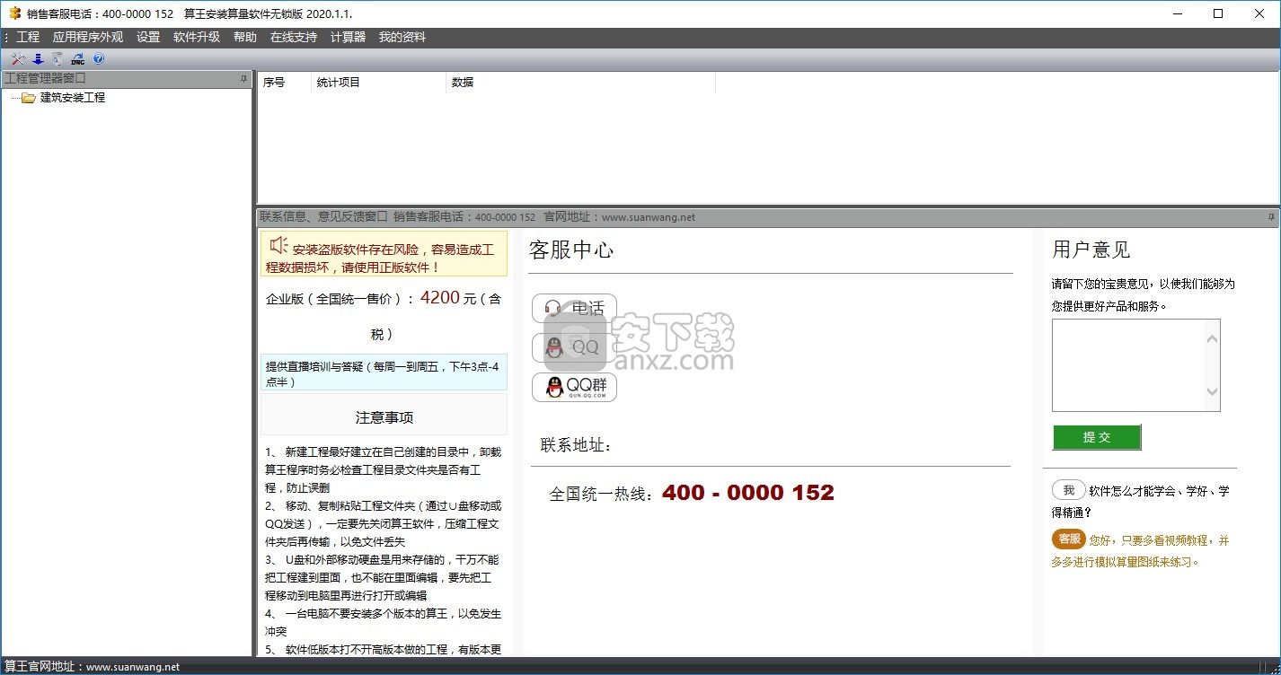Viewport: 1281px width, 675px height.
Task: Click the feedback box scroll up arrow
Action: [1212, 338]
